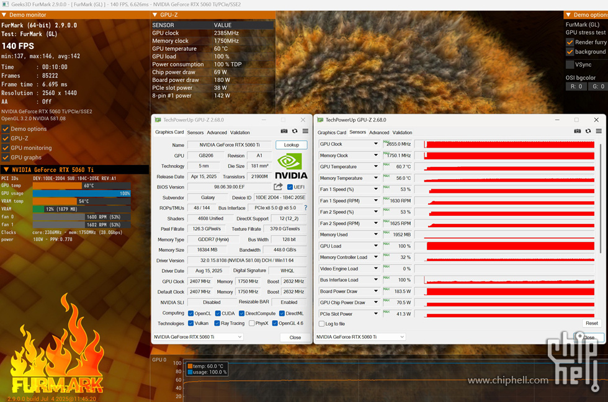Viewport: 608px width, 402px height.
Task: Toggle the Ray Tracing checkbox
Action: coord(217,323)
